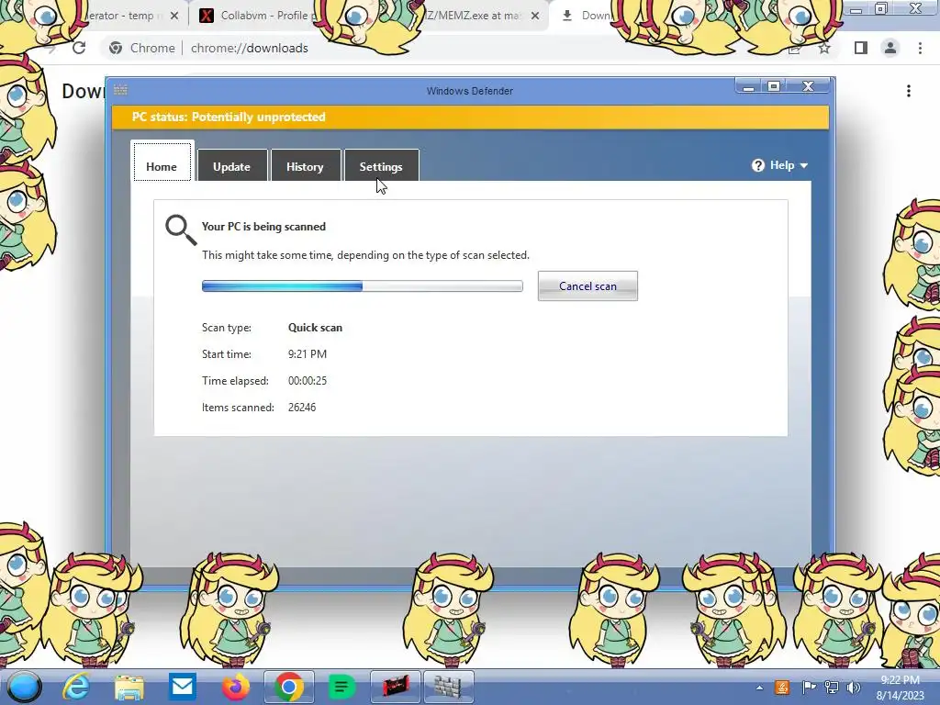
Task: Open the Action Center flag icon
Action: (x=809, y=688)
